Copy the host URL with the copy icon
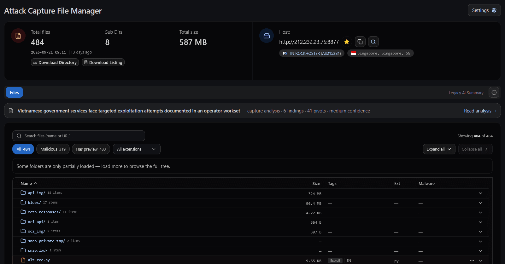505x264 pixels. 360,42
